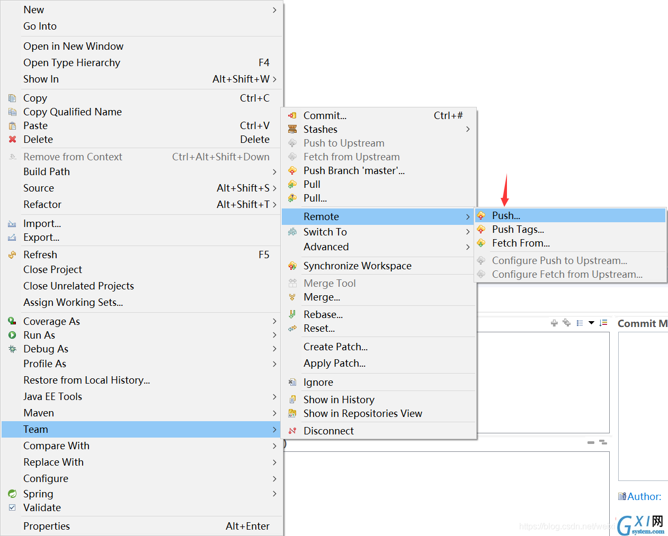Minimize the lower staging panel
The image size is (668, 536).
(x=591, y=442)
